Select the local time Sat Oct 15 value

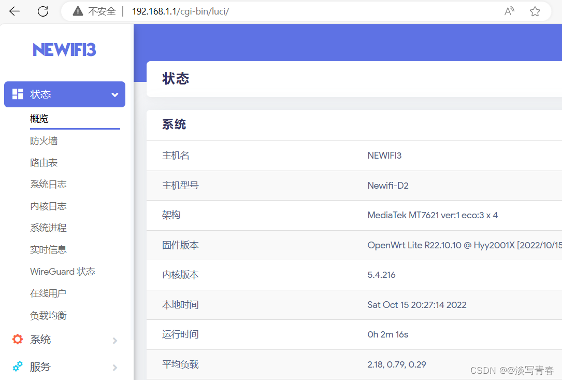pyautogui.click(x=417, y=305)
